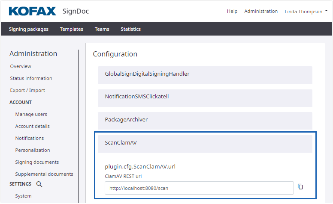Open Export / Import page

[x=27, y=90]
